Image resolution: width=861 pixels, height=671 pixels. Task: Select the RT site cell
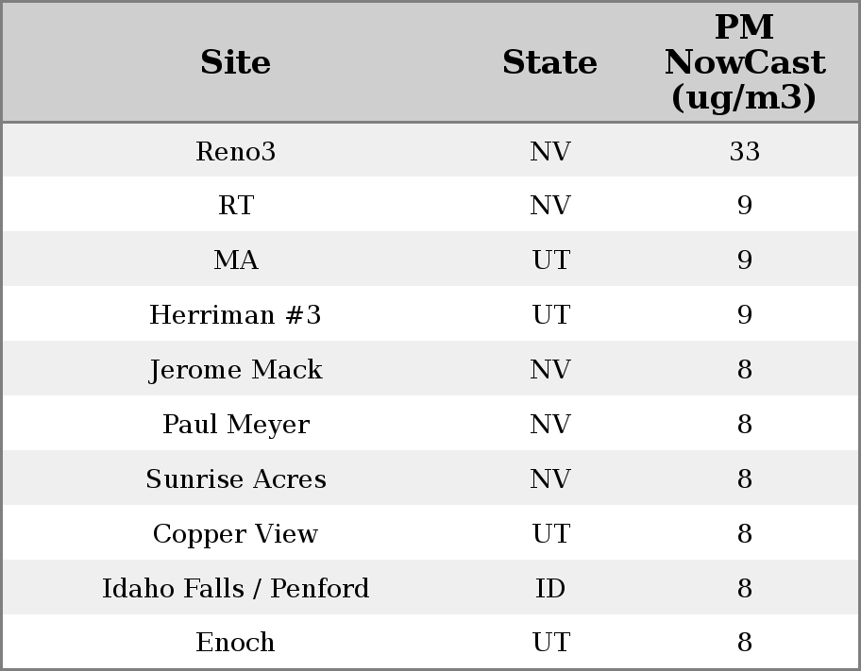tap(235, 206)
